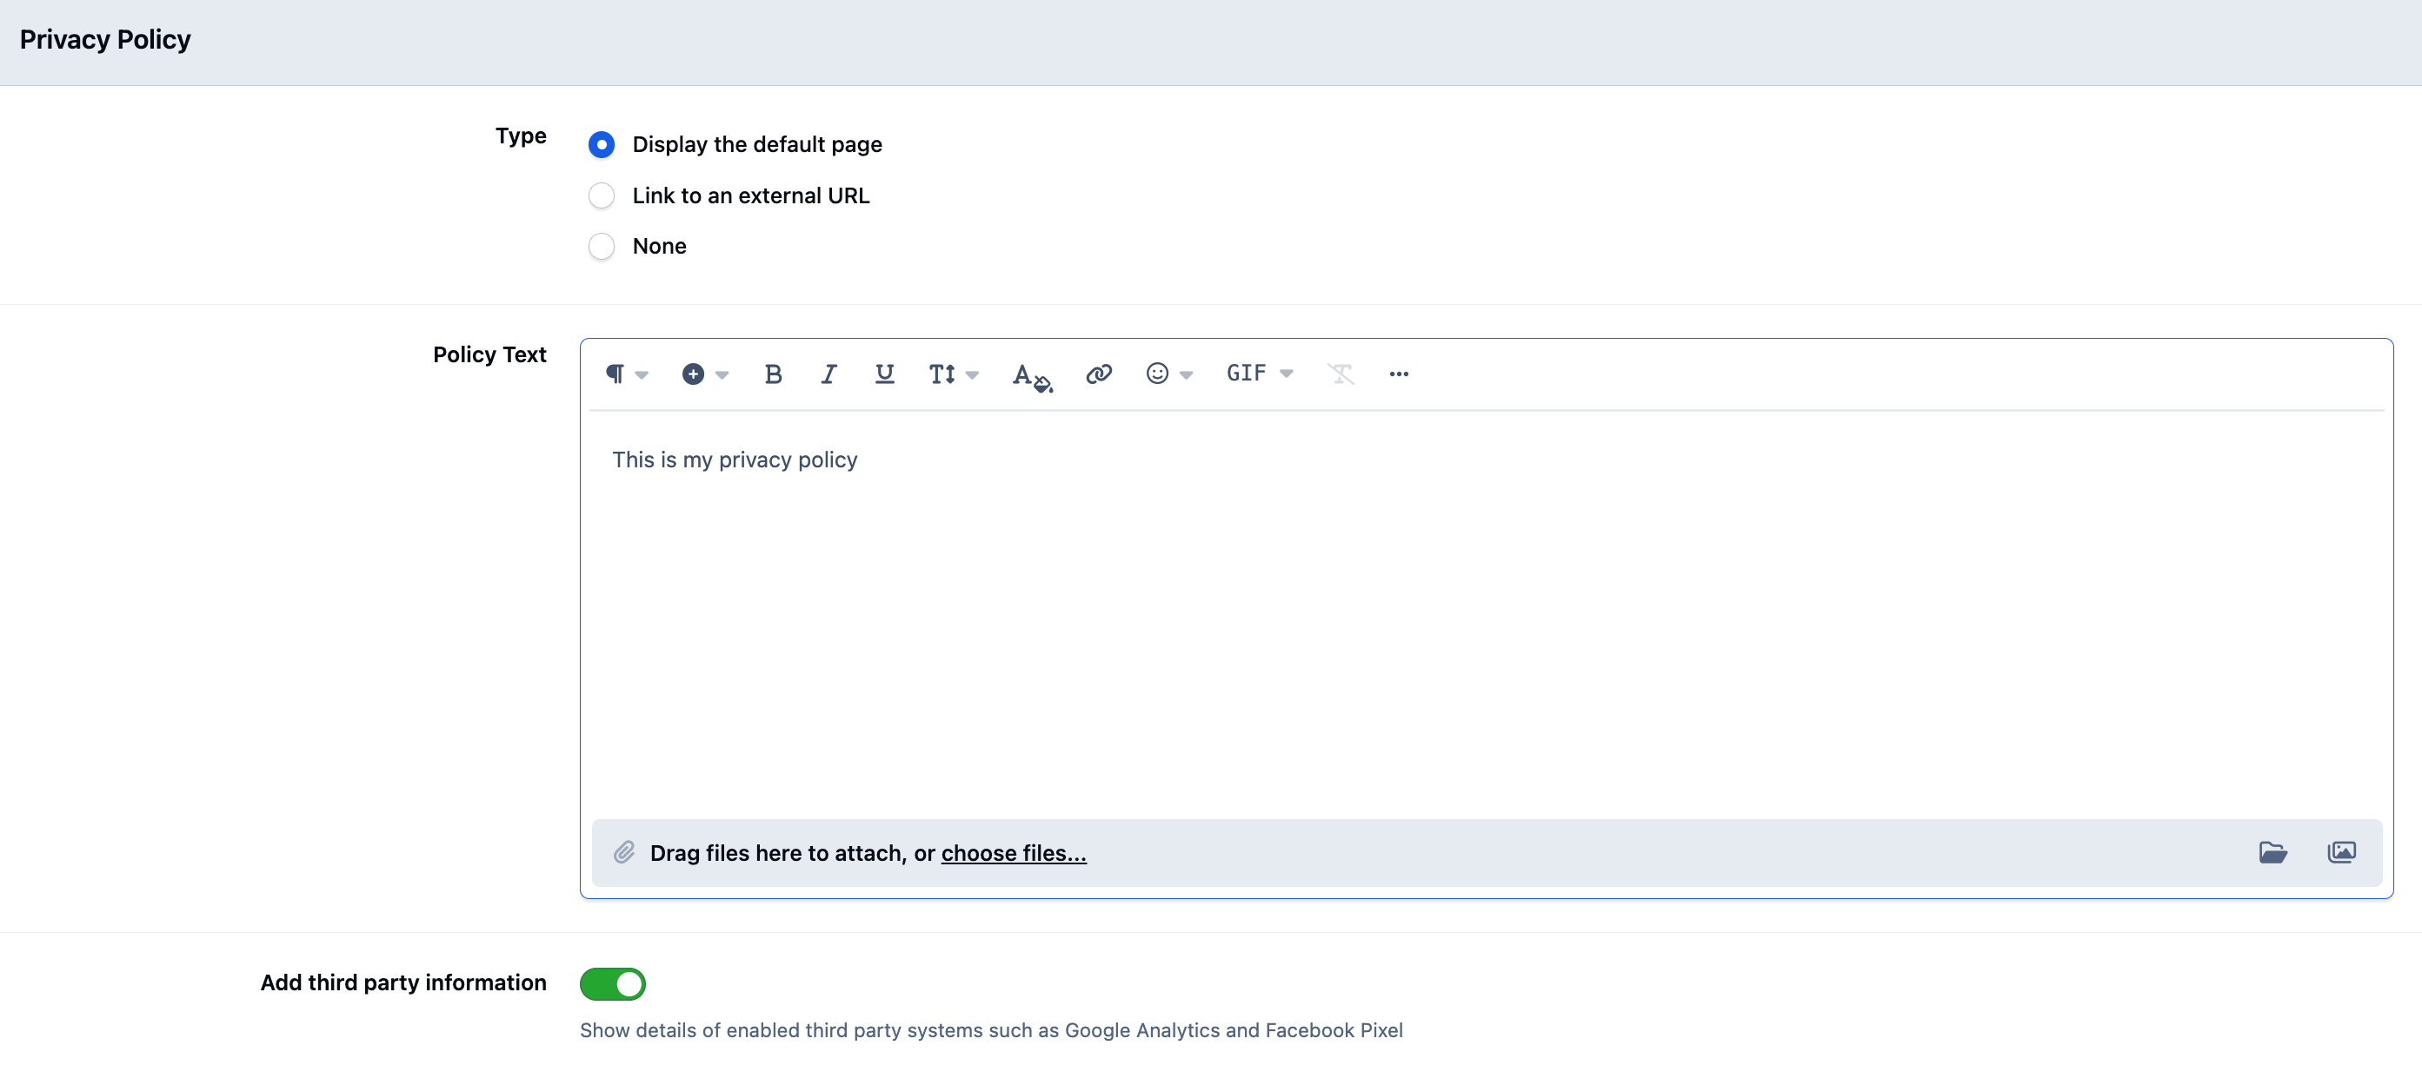2422x1065 pixels.
Task: Clear formatting using the crossed-out T icon
Action: tap(1340, 374)
